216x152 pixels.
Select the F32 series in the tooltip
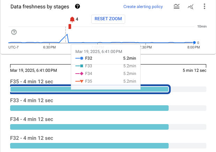pos(88,59)
